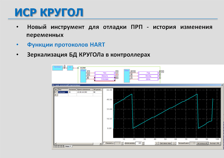Click the Длина шкалы spinner arrows
This screenshot has height=158, width=224.
pos(143,143)
